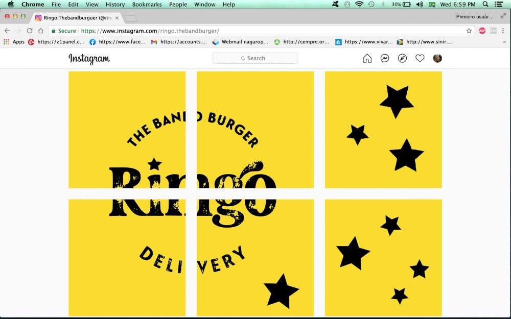Viewport: 511px width, 319px height.
Task: Open Brazil flag input source menu
Action: [x=432, y=4]
